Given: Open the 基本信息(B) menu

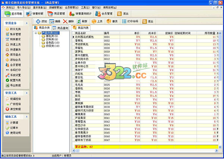Looking at the screenshot, I should coord(40,7).
